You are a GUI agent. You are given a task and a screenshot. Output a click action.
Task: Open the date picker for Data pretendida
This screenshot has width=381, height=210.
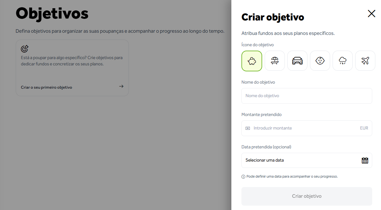tap(306, 160)
